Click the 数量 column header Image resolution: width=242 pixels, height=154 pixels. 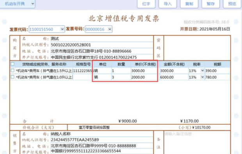point(121,64)
